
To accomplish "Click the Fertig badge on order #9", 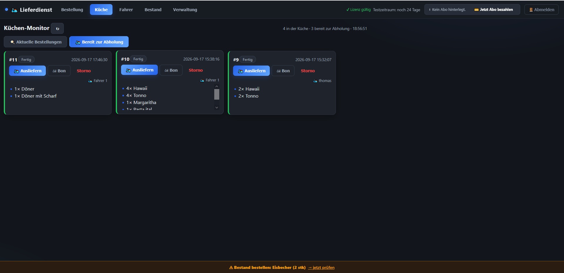I will coord(247,60).
